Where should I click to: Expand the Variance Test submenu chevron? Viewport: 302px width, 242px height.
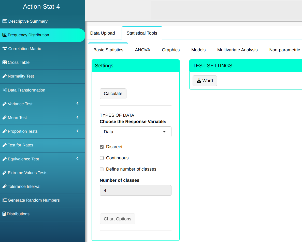(x=78, y=103)
